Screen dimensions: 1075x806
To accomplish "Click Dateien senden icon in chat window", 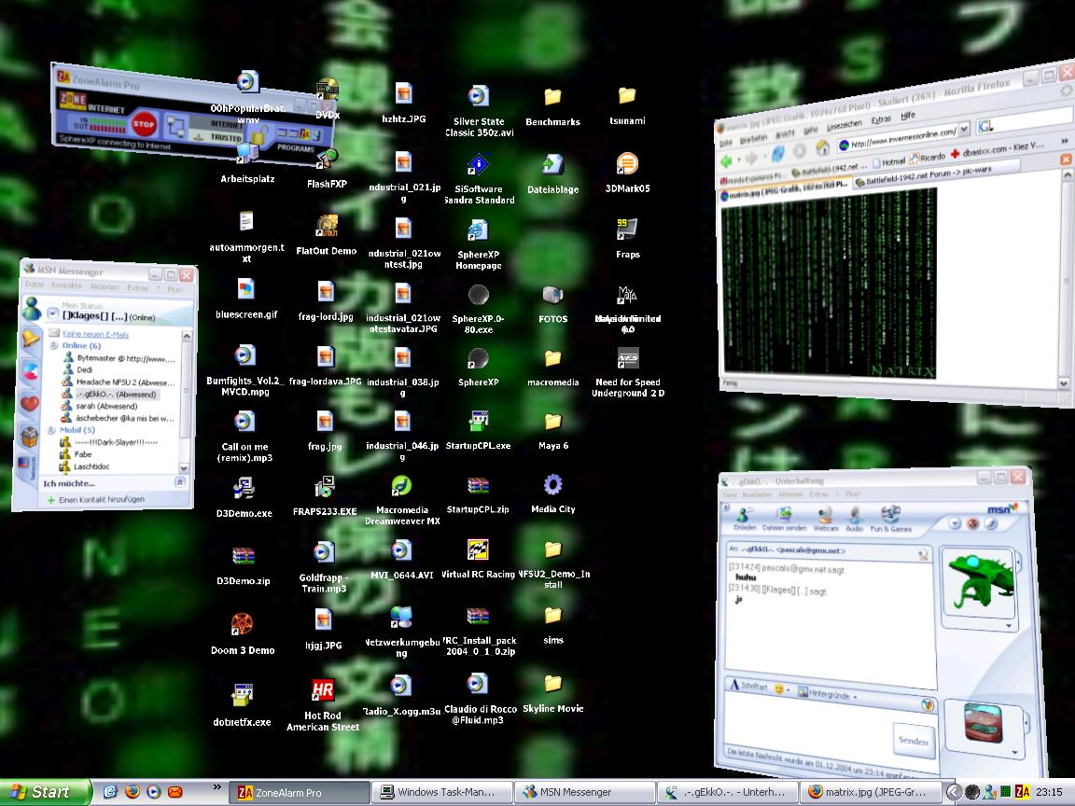I will [x=784, y=519].
